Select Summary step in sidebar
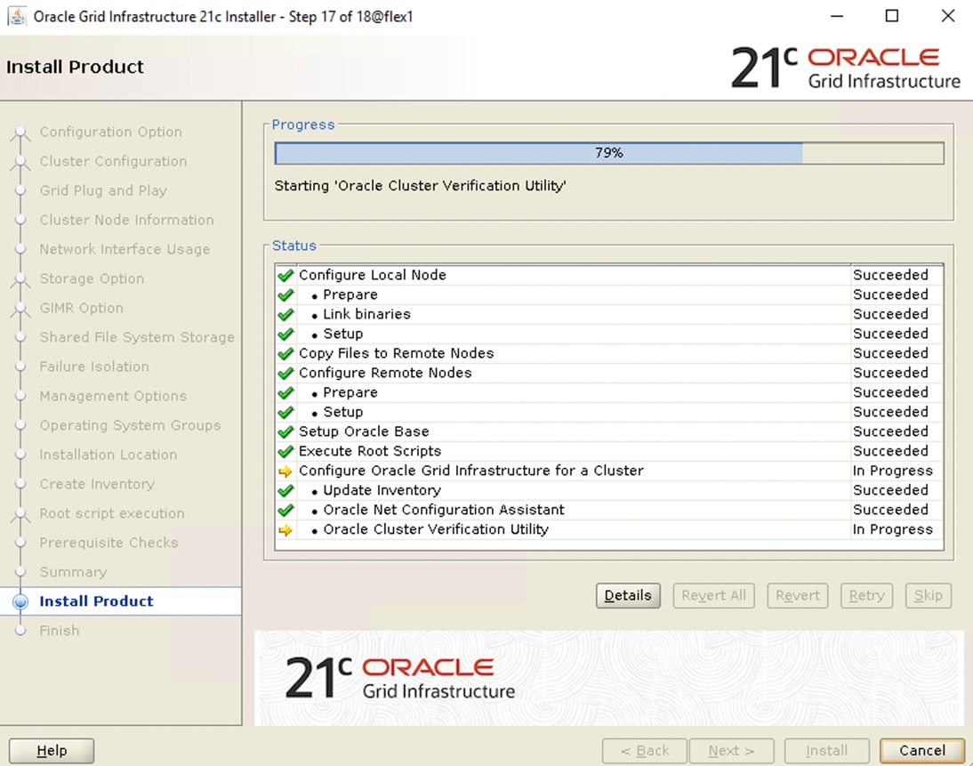This screenshot has height=766, width=973. tap(73, 572)
